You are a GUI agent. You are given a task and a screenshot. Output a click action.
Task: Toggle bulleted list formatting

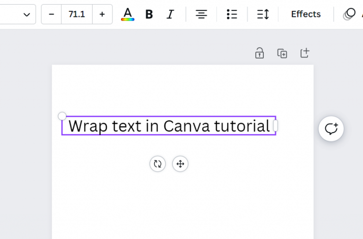pos(232,14)
